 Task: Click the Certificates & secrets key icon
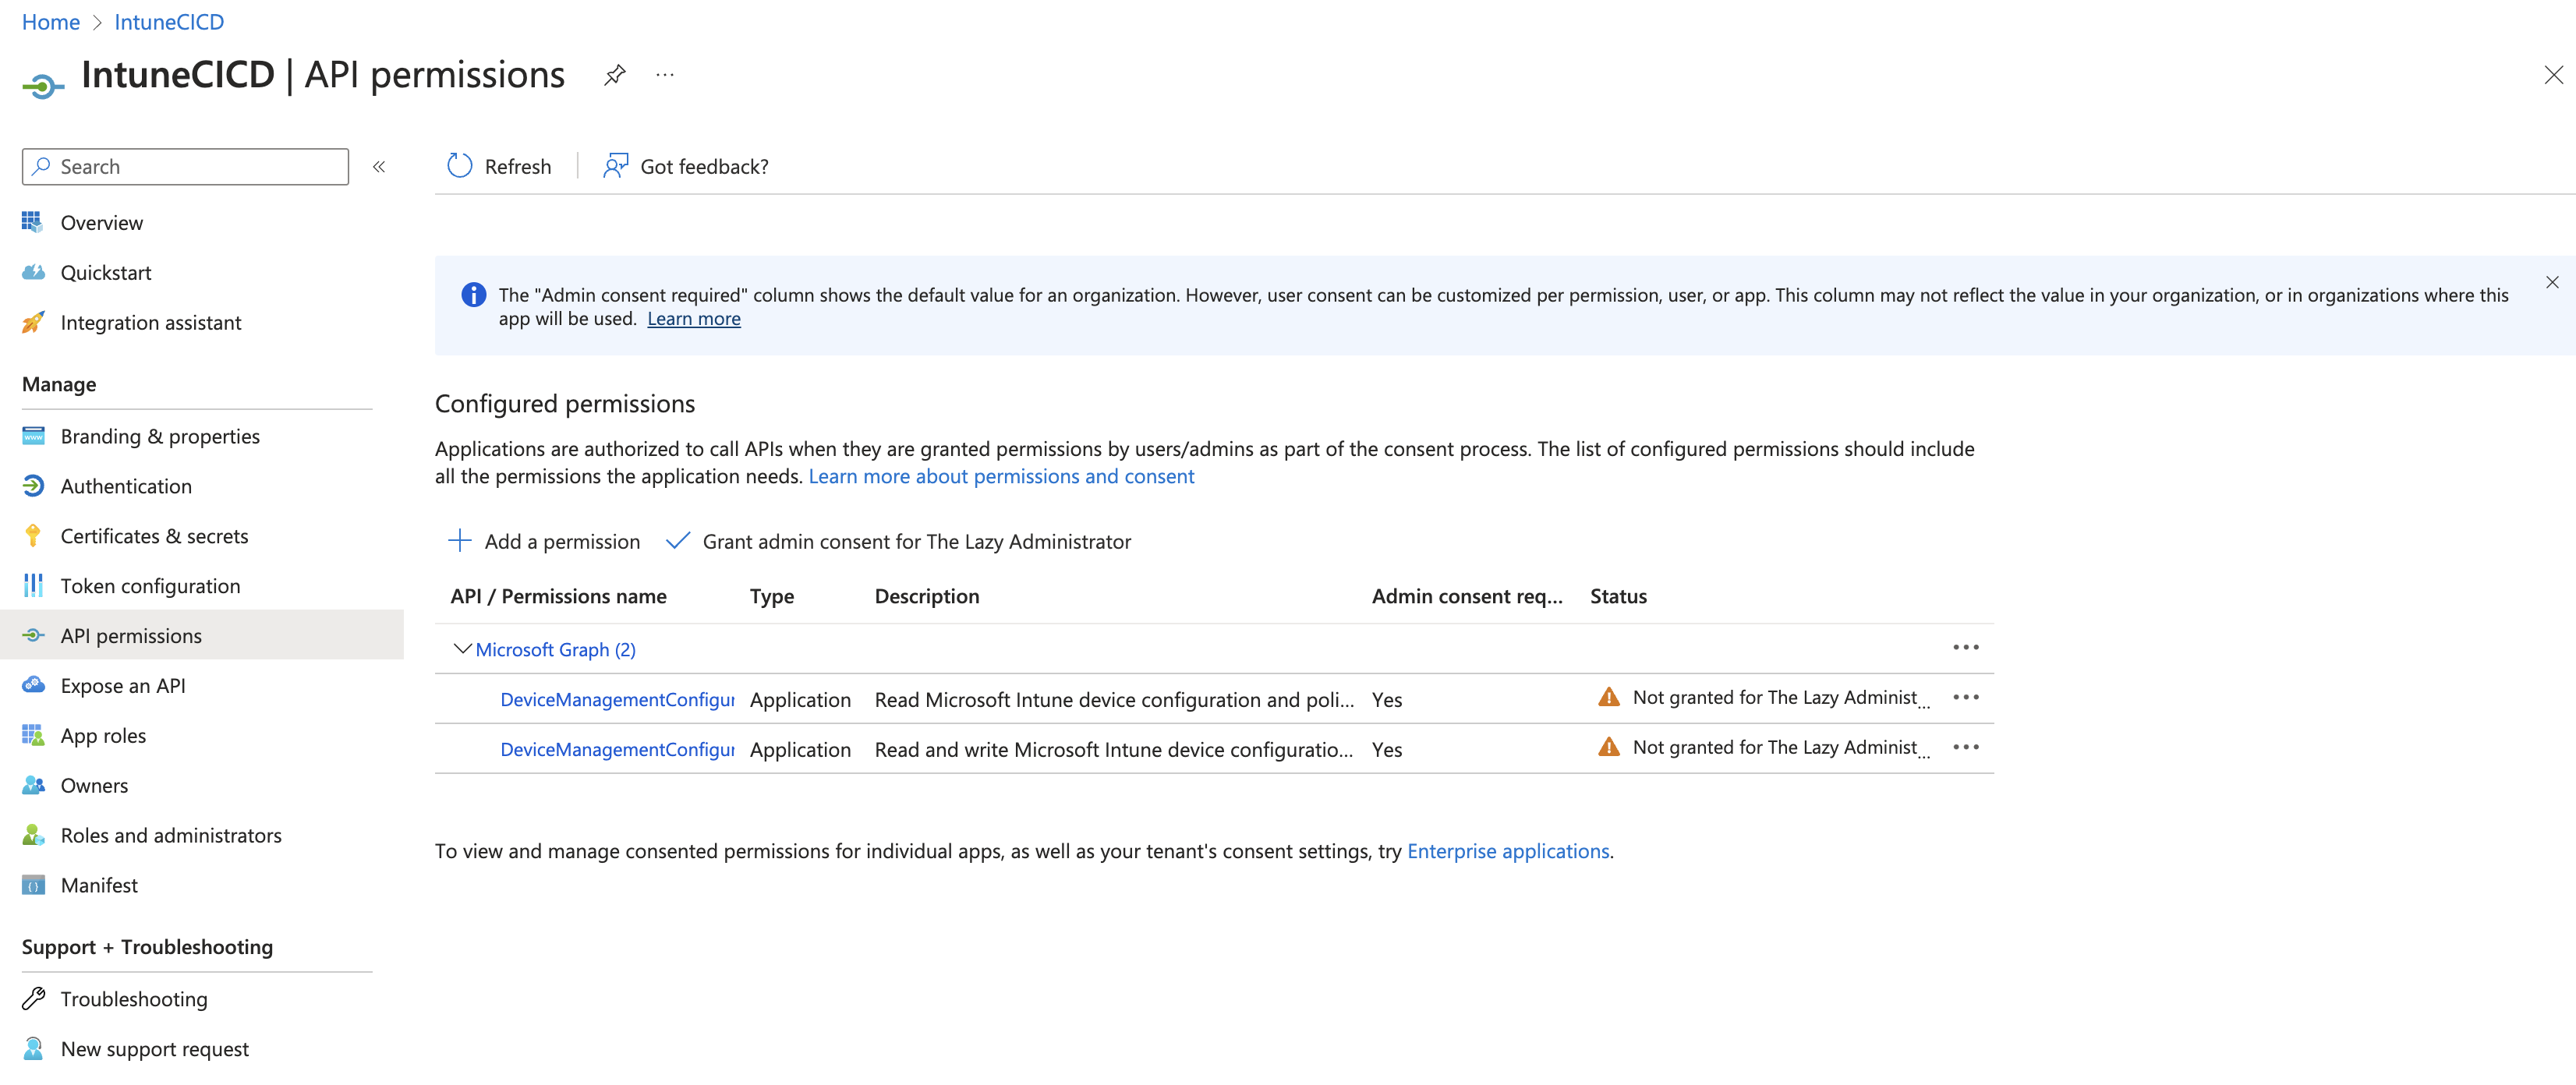[33, 535]
